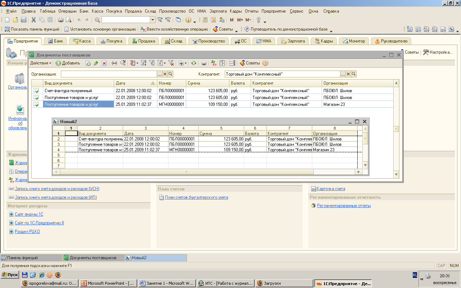461x288 pixels.
Task: Click the green refresh arrows icon
Action: pyautogui.click(x=194, y=63)
